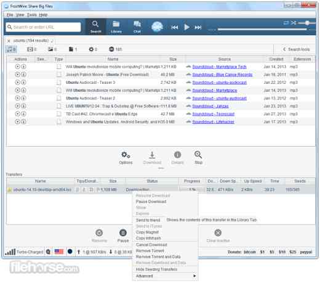Sort results by the Size column
320x283 pixels.
[173, 59]
